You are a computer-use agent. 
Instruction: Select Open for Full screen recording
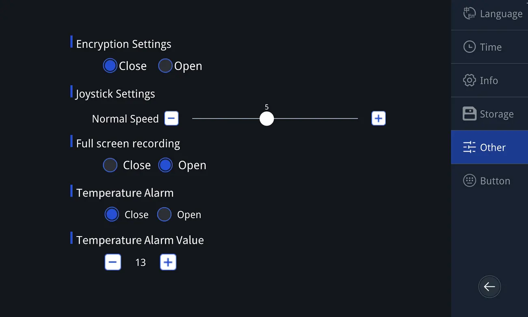(165, 165)
